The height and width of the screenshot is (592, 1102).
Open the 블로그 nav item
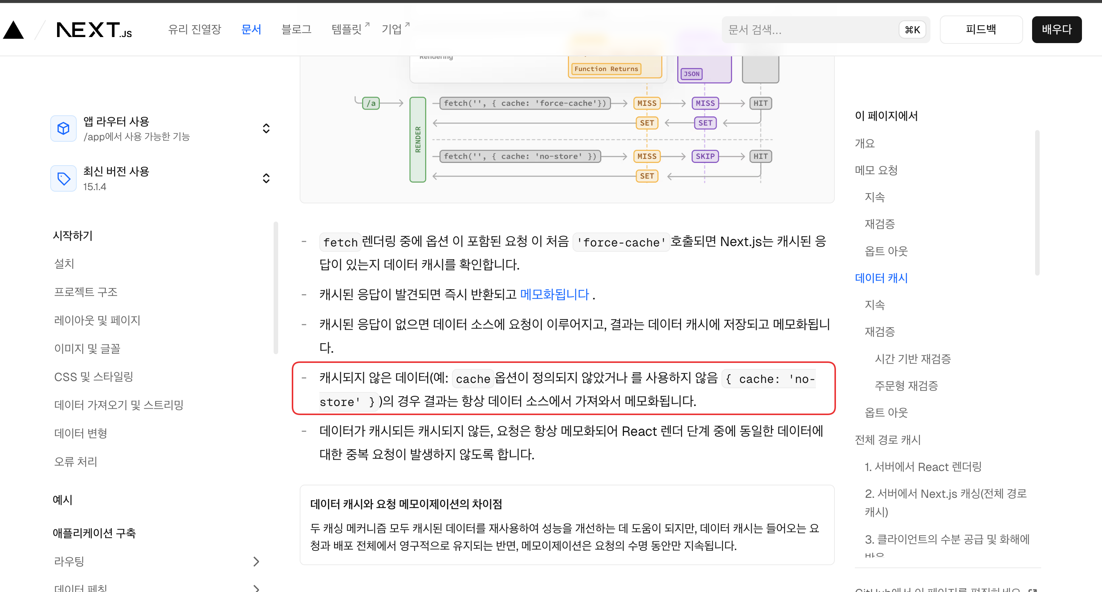coord(296,29)
